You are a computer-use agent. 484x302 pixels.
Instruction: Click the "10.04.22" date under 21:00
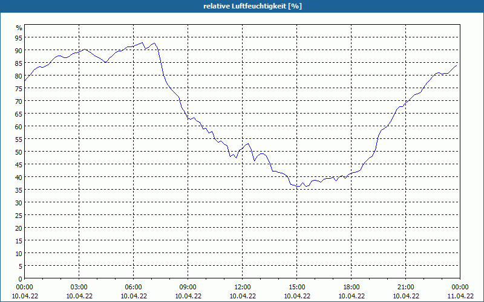pyautogui.click(x=406, y=296)
